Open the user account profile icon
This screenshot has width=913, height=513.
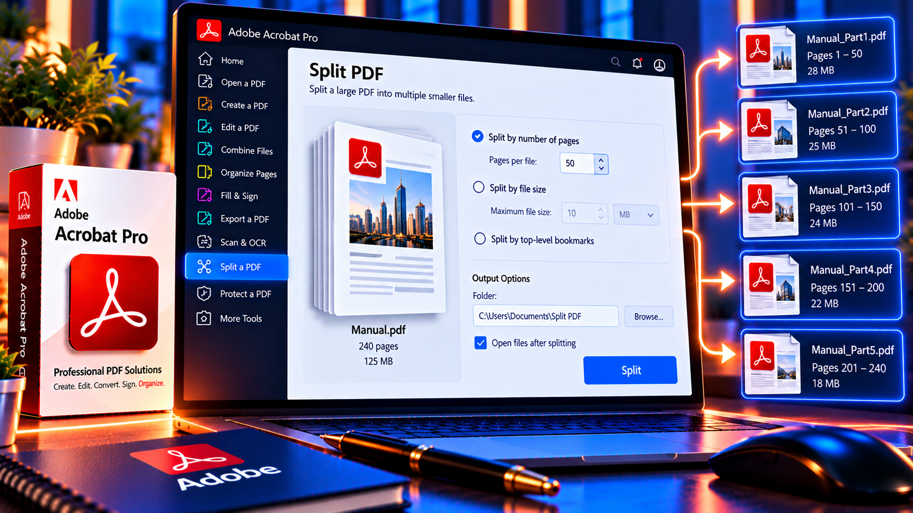[660, 65]
